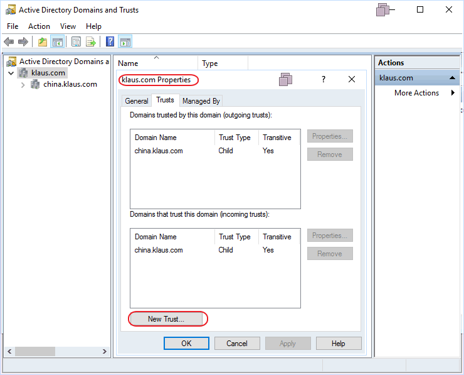The image size is (464, 375).
Task: Open the Action menu
Action: tap(39, 26)
